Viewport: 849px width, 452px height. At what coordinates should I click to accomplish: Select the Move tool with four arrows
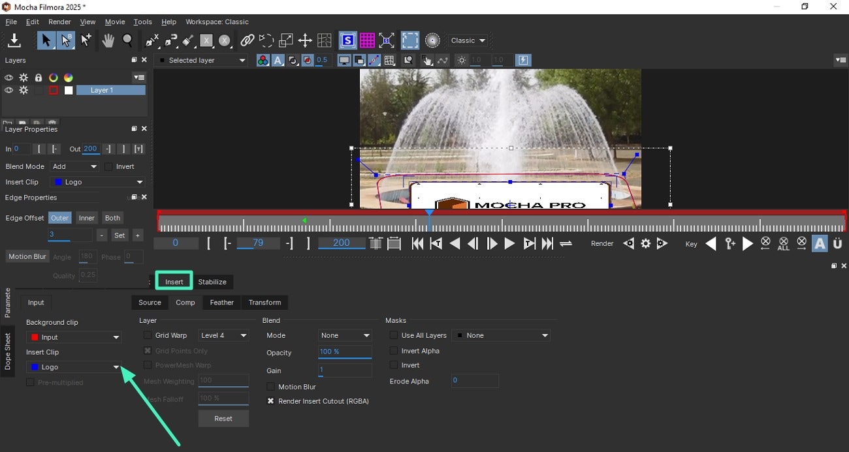tap(304, 40)
